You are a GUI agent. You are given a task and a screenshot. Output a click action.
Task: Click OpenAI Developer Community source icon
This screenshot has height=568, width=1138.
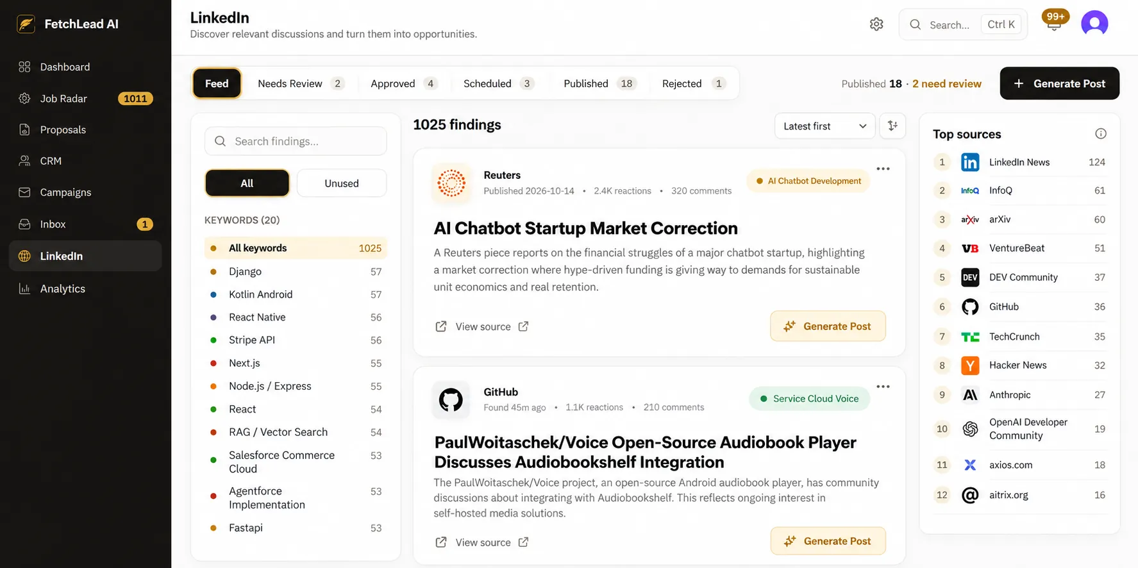(x=970, y=429)
